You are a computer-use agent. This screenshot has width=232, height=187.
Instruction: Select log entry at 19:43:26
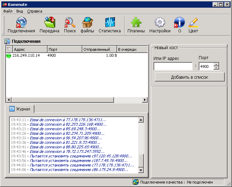pyautogui.click(x=58, y=133)
